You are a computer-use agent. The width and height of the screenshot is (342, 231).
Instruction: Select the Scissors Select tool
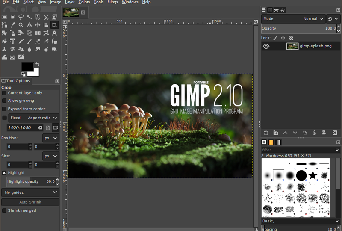(x=46, y=17)
